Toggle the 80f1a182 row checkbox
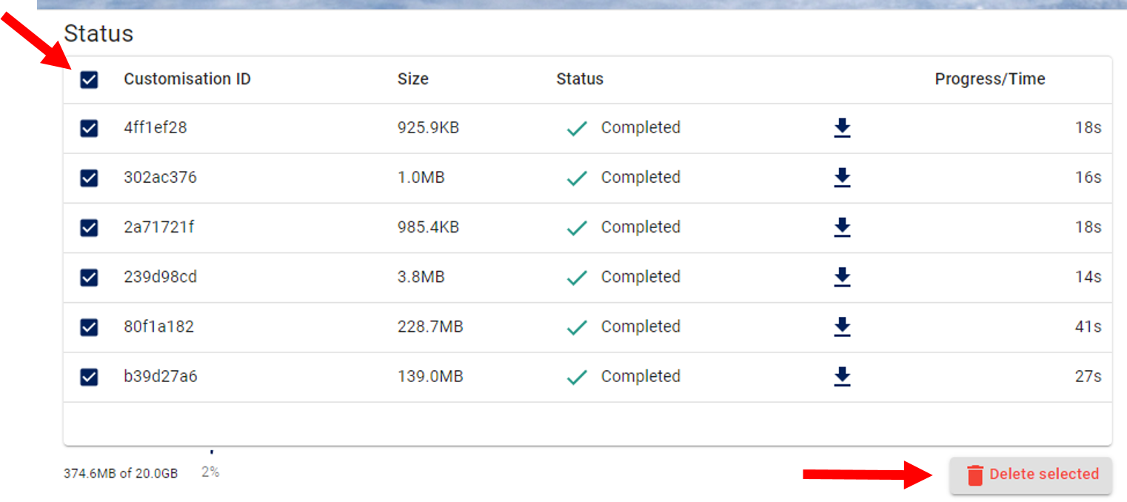 click(x=89, y=327)
